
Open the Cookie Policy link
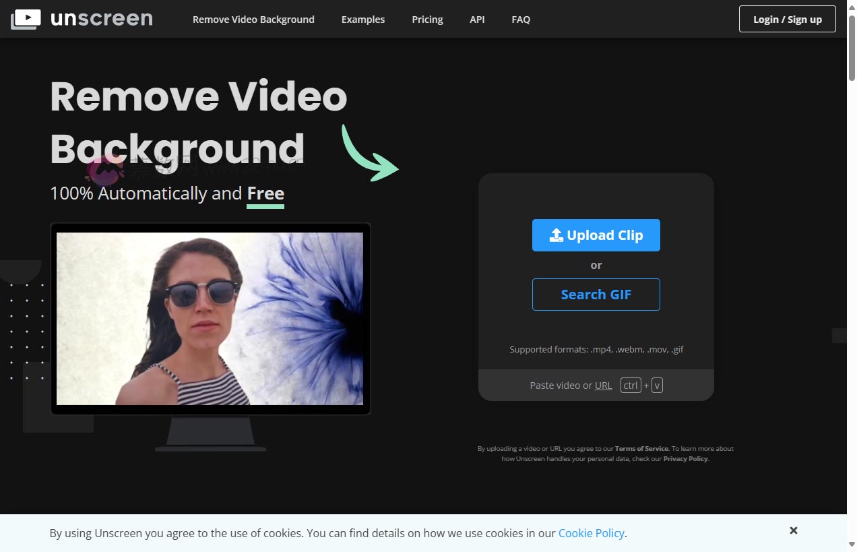point(591,533)
